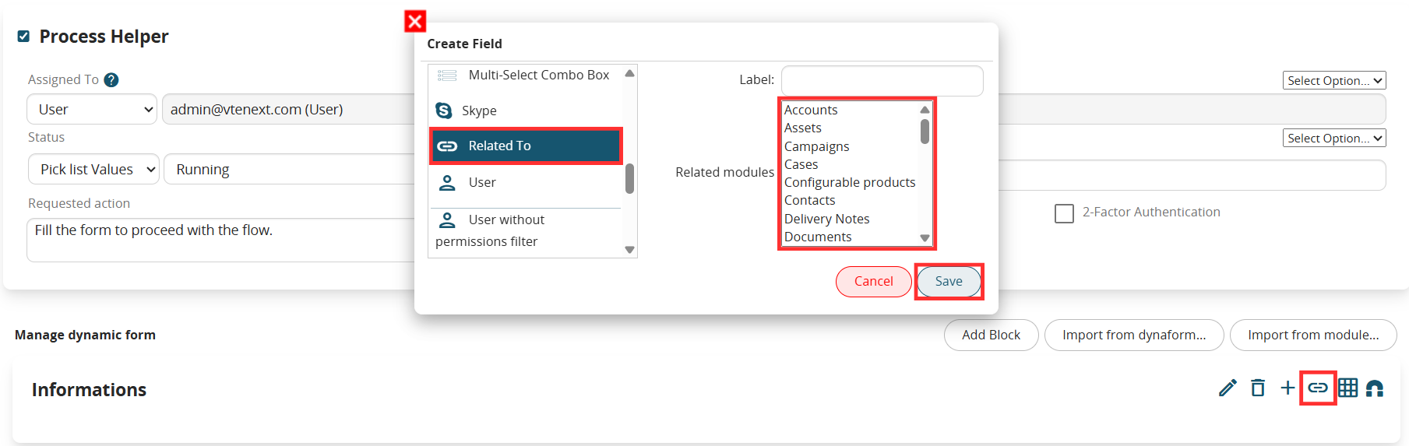Image resolution: width=1409 pixels, height=446 pixels.
Task: Delete Informations block with trash icon
Action: 1258,388
